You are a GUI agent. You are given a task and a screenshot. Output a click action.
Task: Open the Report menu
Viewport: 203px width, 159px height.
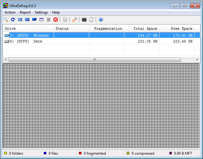coord(25,12)
